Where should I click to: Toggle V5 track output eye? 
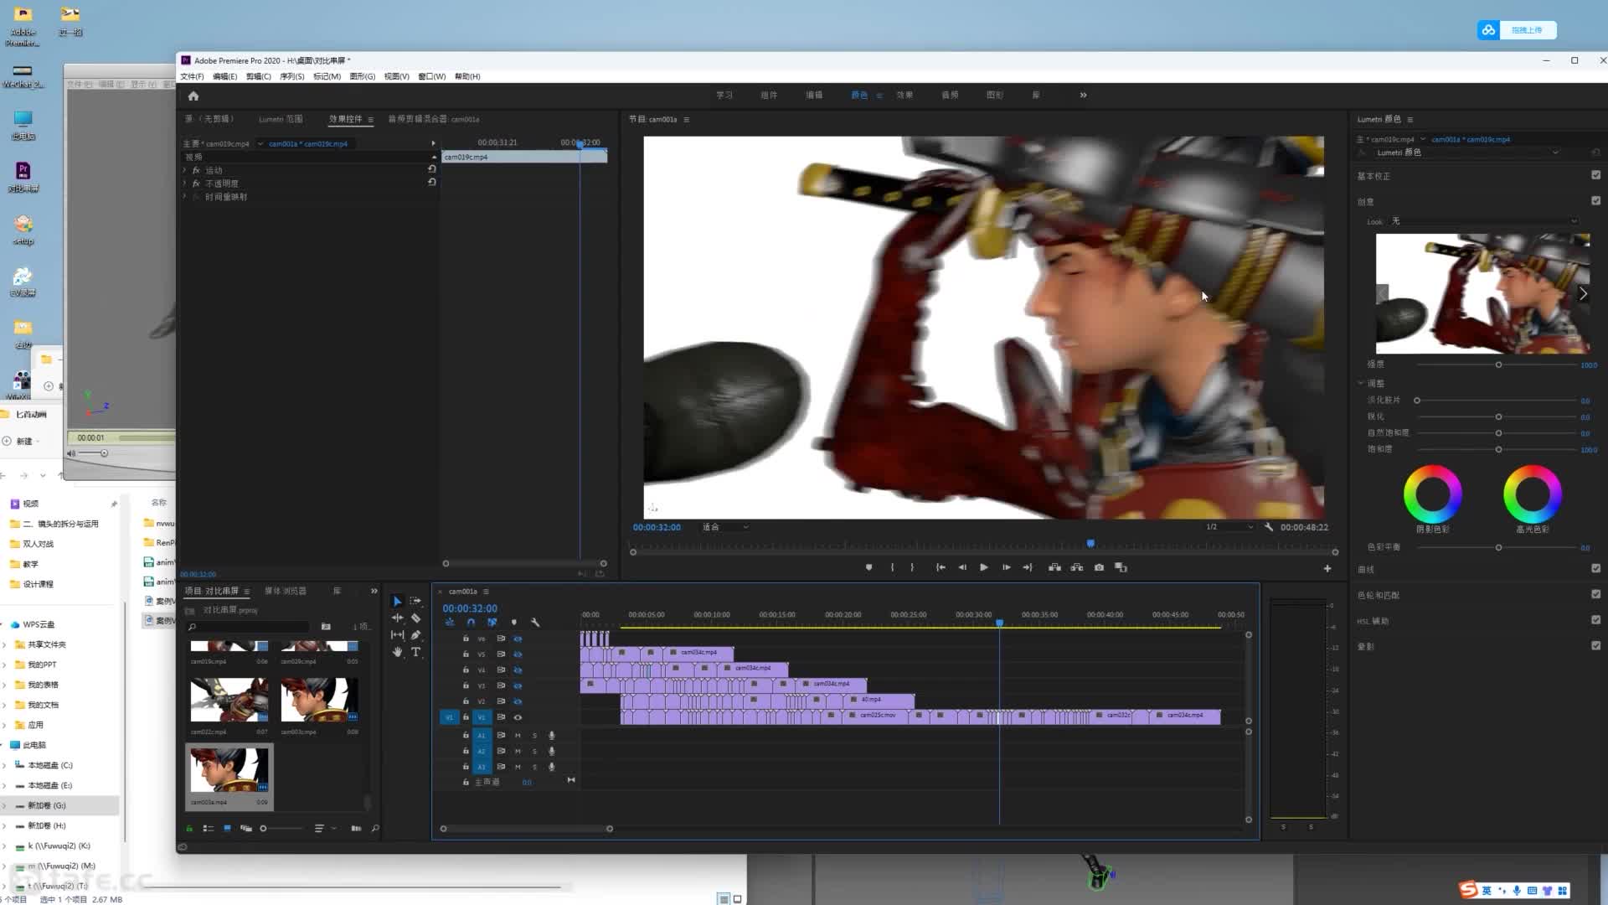(518, 654)
